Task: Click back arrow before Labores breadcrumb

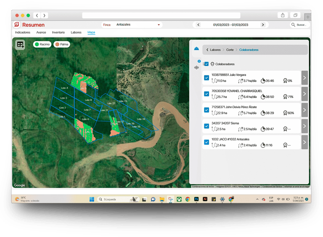Action: click(x=207, y=50)
